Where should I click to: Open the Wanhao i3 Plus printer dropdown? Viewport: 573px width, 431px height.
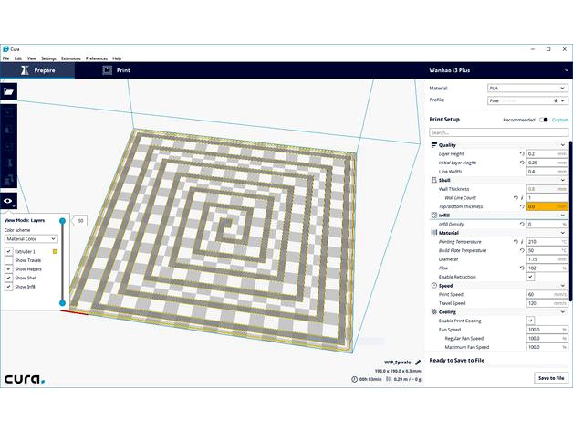click(x=498, y=70)
